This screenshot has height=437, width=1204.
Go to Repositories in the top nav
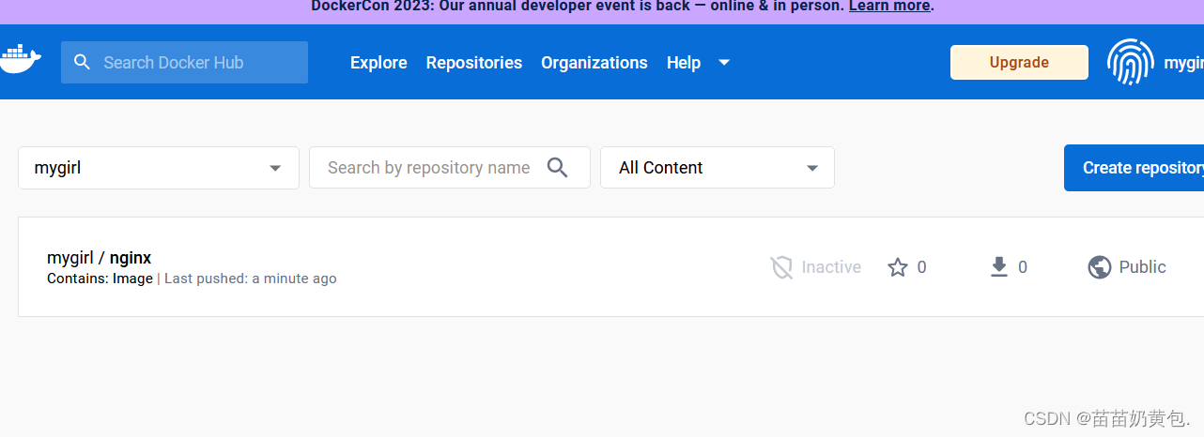[474, 63]
